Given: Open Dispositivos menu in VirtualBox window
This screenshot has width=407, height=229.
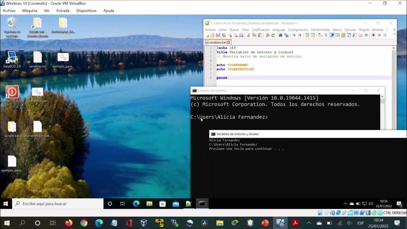Looking at the screenshot, I should tap(86, 10).
